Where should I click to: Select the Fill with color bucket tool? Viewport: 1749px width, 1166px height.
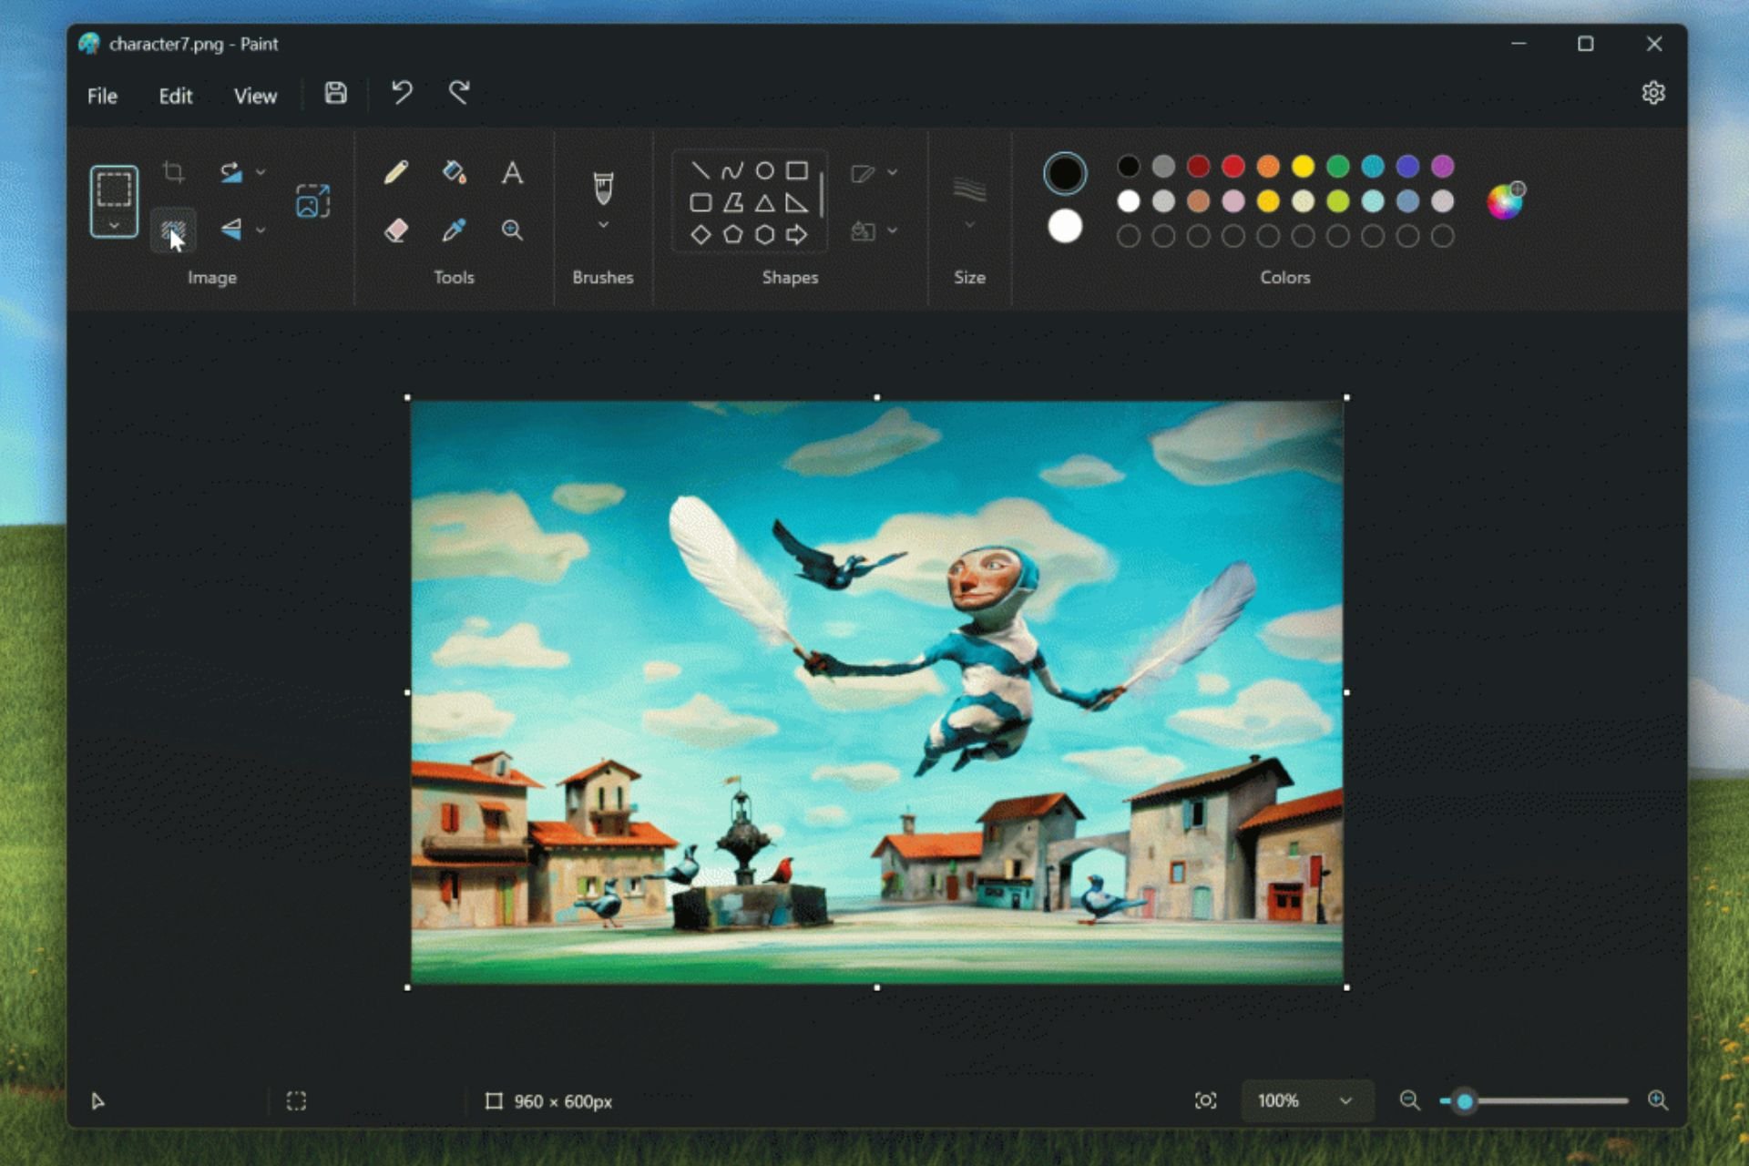pyautogui.click(x=455, y=173)
